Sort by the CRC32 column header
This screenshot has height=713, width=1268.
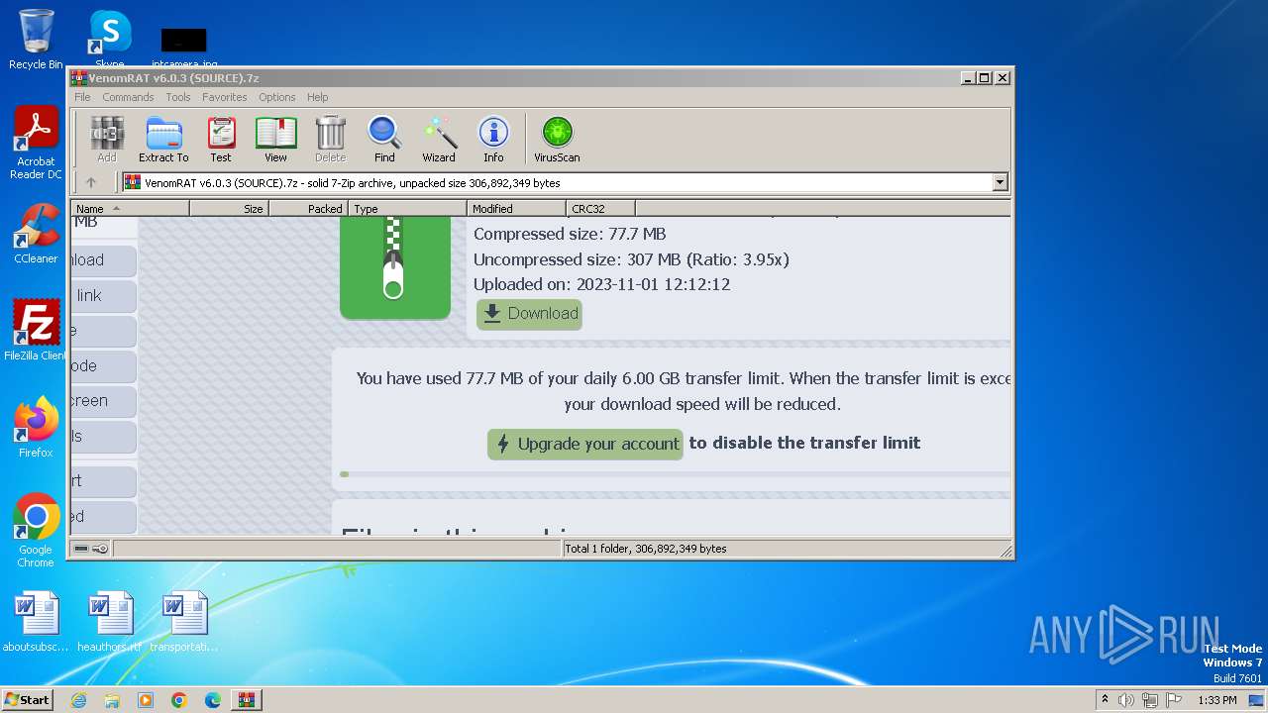pos(600,208)
